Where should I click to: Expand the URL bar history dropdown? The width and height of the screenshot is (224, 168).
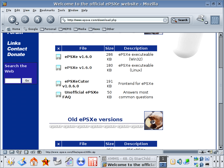click(x=165, y=20)
